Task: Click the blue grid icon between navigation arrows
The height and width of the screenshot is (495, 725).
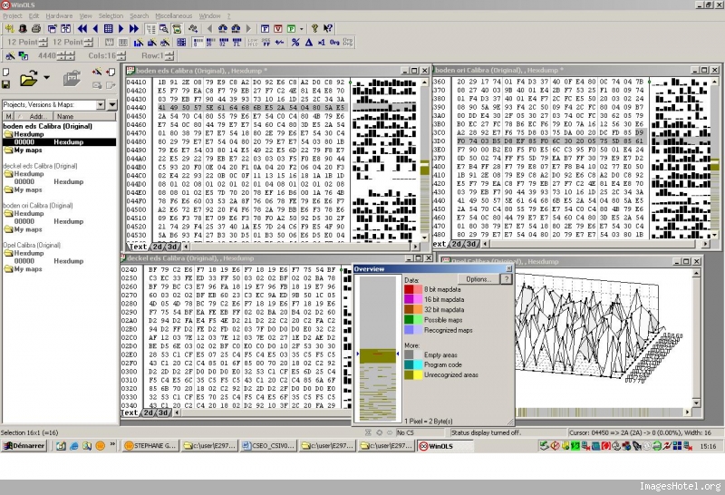Action: coord(108,29)
